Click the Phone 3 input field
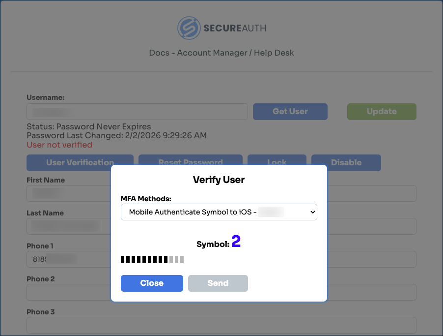 click(x=221, y=325)
